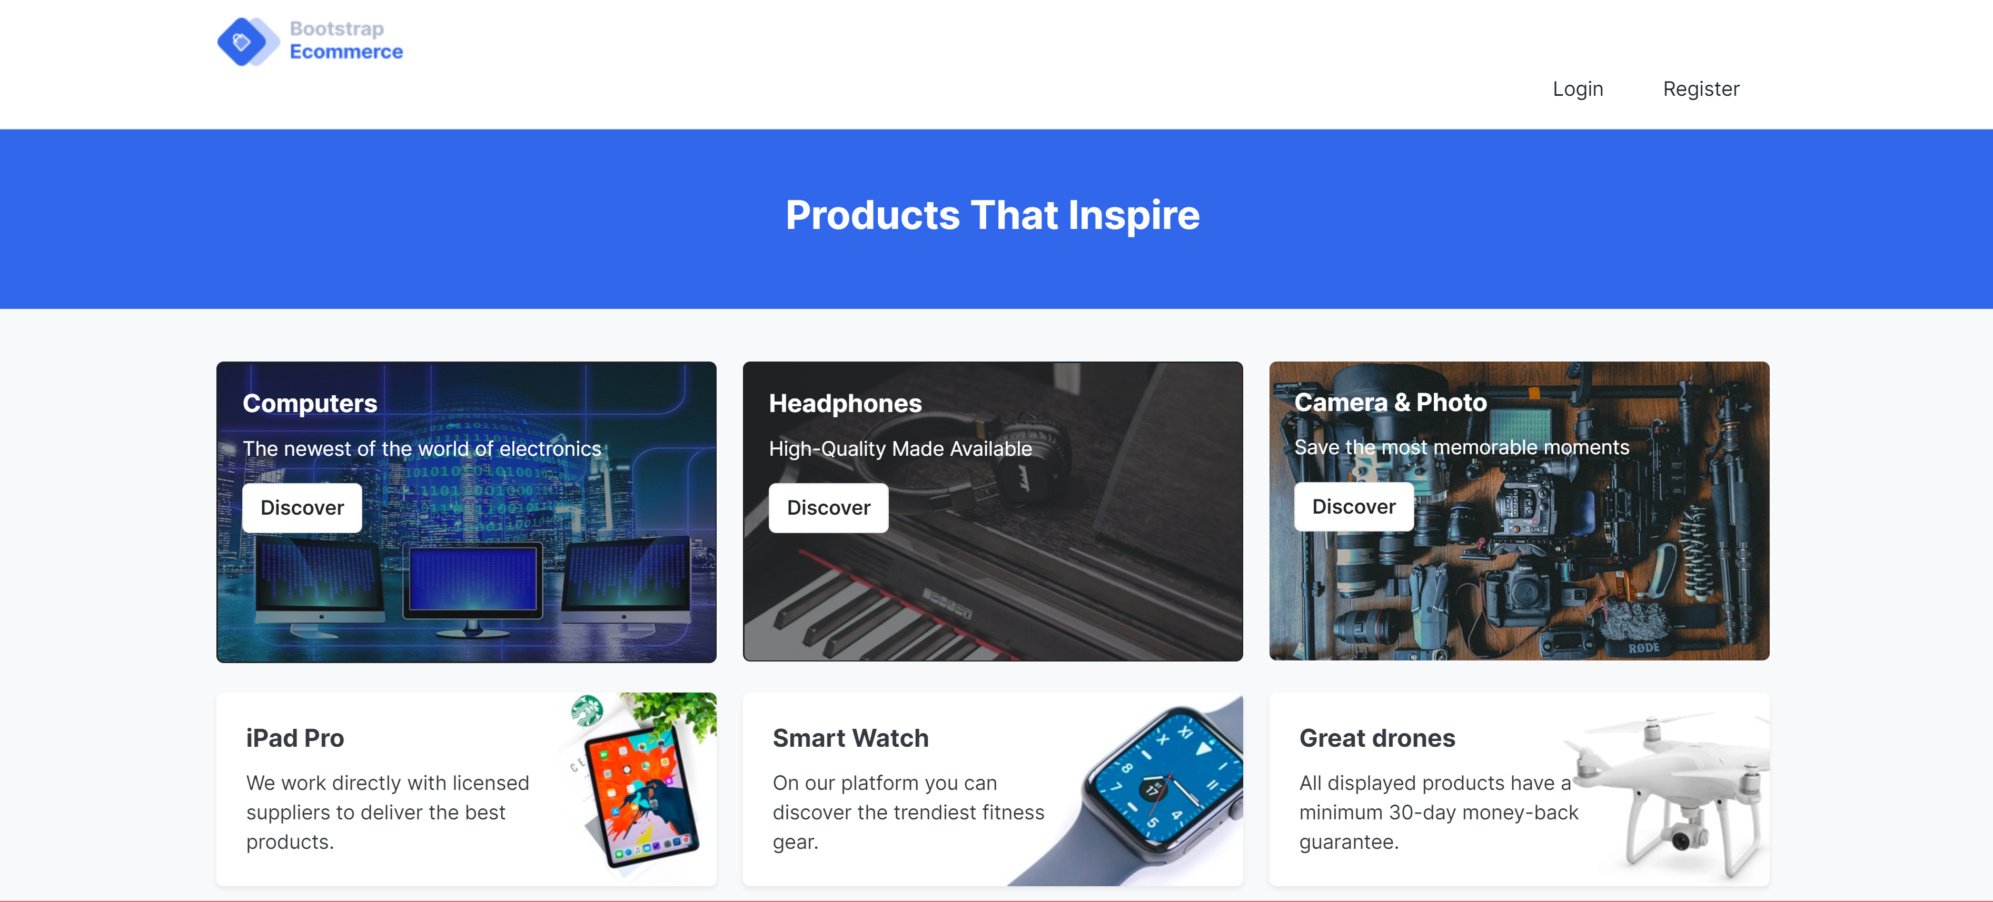Open the Great drones card title

(x=1376, y=737)
